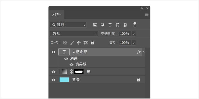This screenshot has height=99, width=199.
Task: Open the 塗り fill dropdown arrow
Action: pos(133,43)
